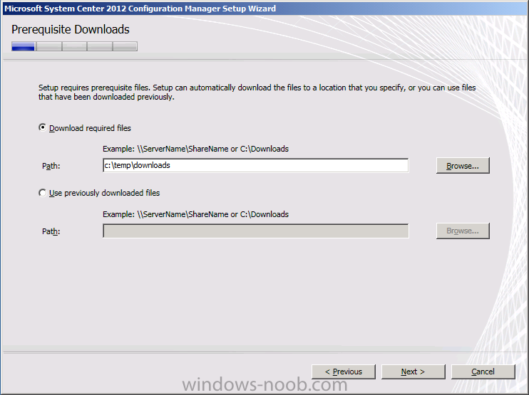Click the Prerequisite Downloads heading
Viewport: 529px width, 395px height.
(71, 30)
